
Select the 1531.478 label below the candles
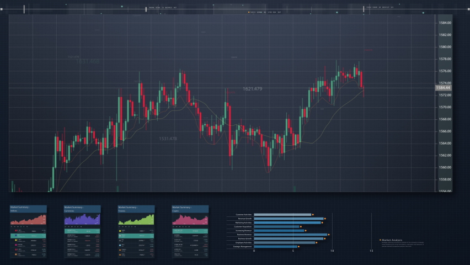[168, 139]
